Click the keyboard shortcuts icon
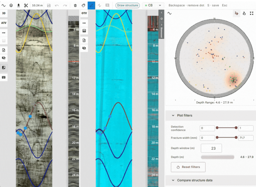 pyautogui.click(x=4, y=77)
